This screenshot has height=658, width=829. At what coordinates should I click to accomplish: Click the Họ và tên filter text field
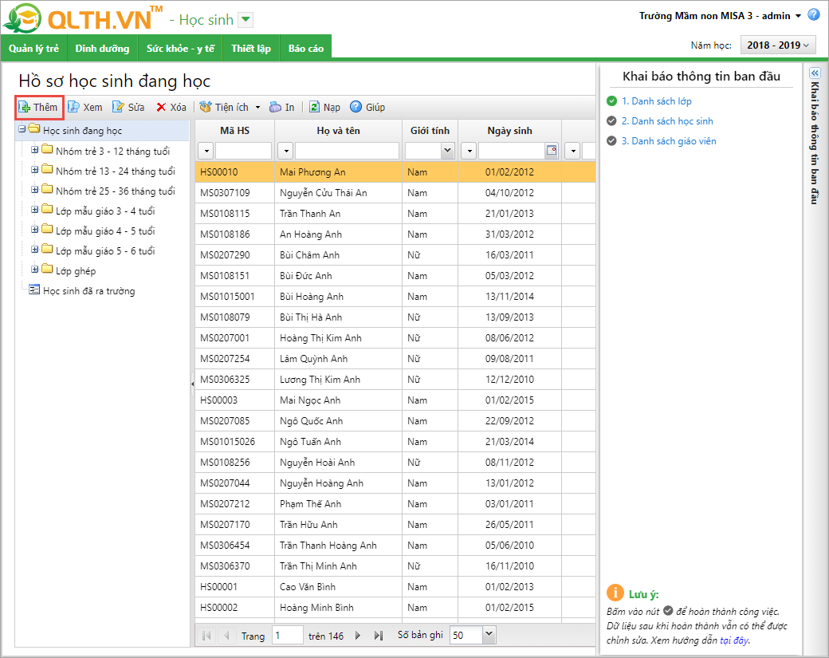[347, 151]
